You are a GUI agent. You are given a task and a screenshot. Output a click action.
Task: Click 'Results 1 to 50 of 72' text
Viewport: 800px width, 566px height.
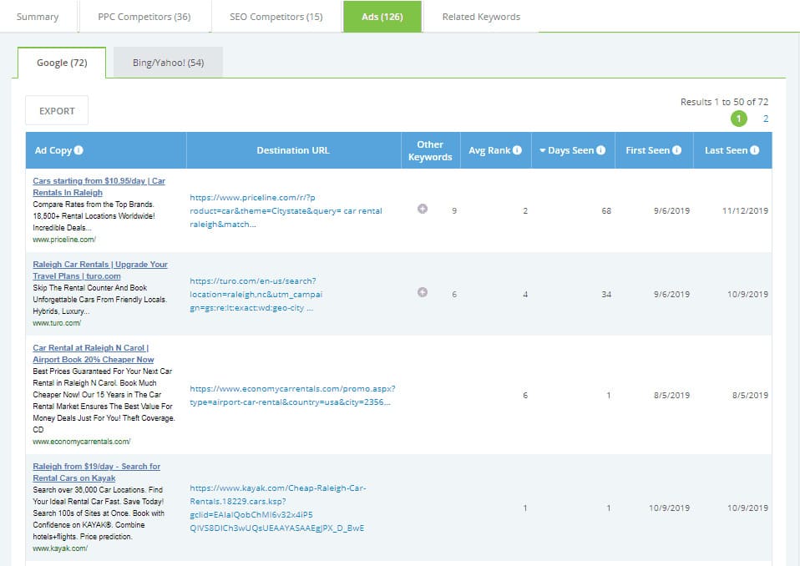tap(724, 102)
